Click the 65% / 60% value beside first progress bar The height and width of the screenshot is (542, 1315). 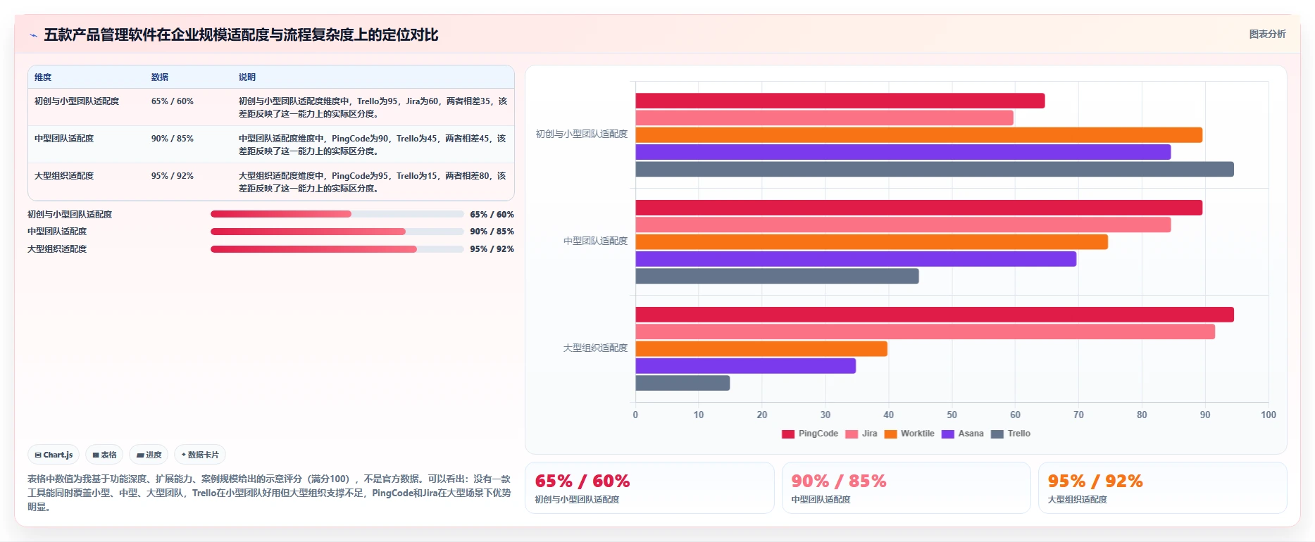492,215
